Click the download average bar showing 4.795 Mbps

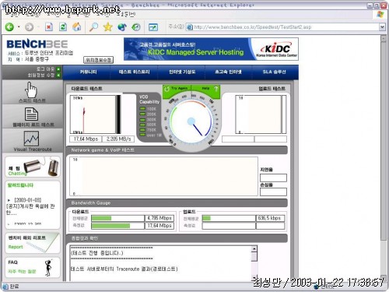coord(117,218)
